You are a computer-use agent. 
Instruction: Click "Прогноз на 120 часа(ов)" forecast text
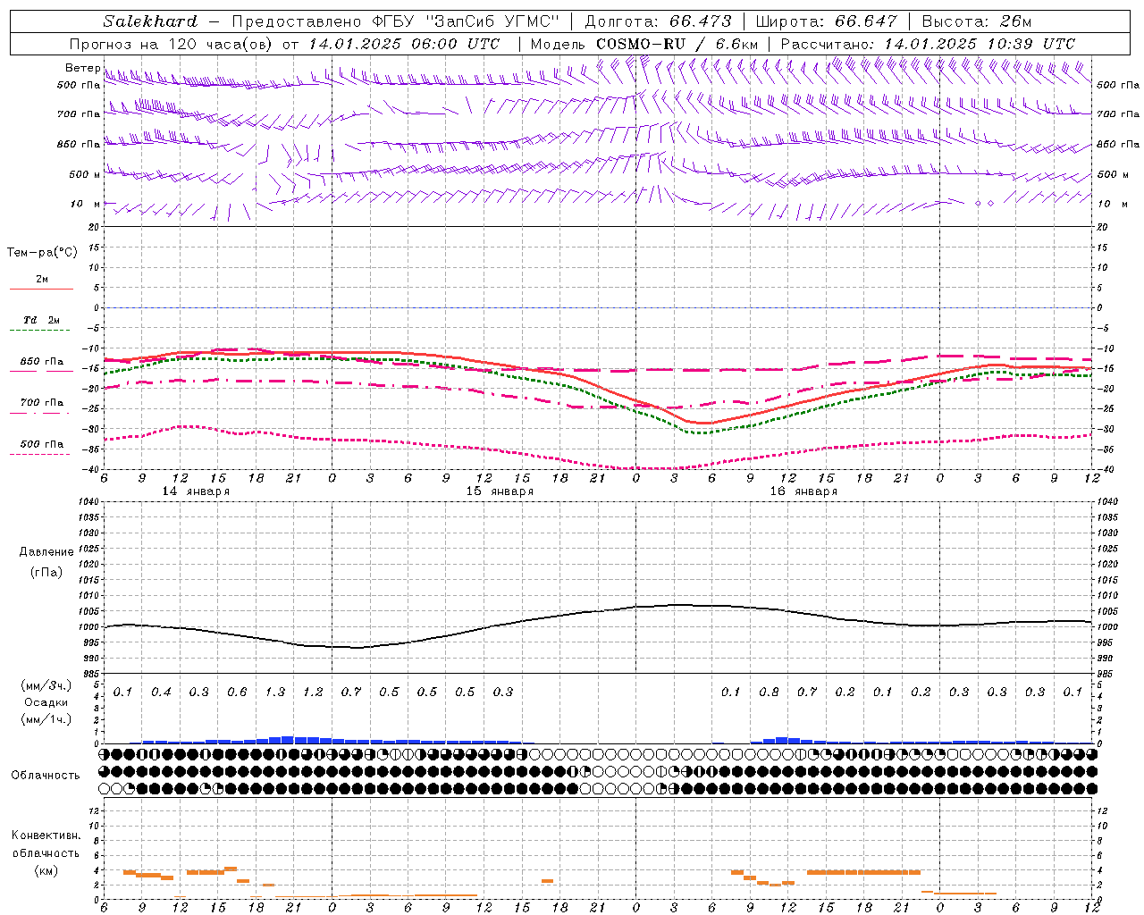click(x=171, y=44)
